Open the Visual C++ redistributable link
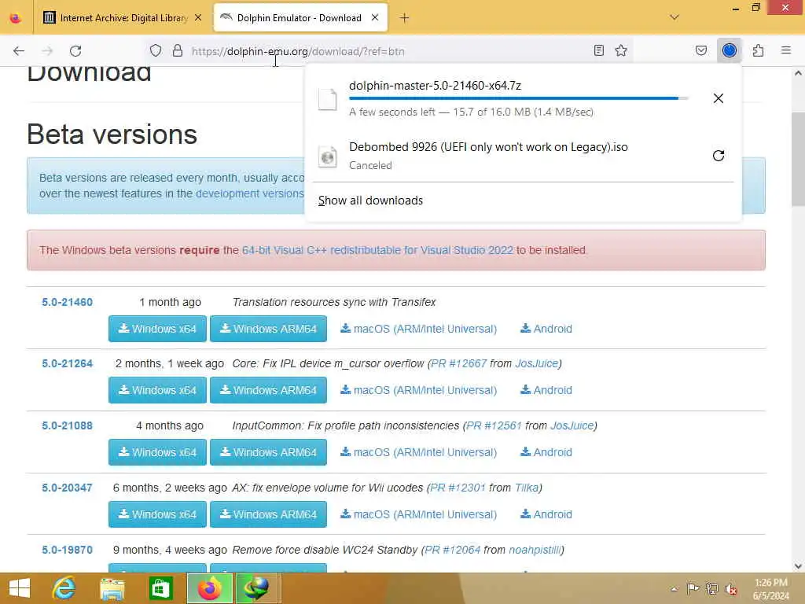The height and width of the screenshot is (604, 805). click(x=377, y=250)
